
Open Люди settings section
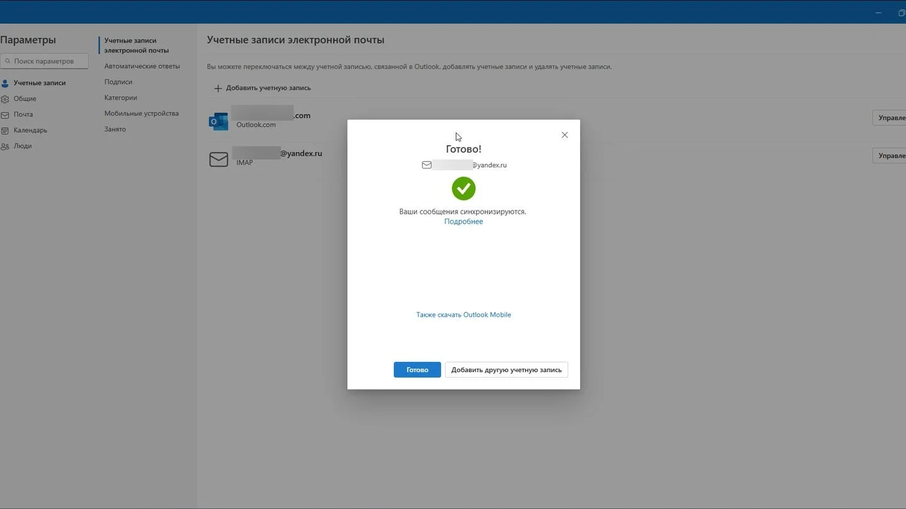pos(23,146)
